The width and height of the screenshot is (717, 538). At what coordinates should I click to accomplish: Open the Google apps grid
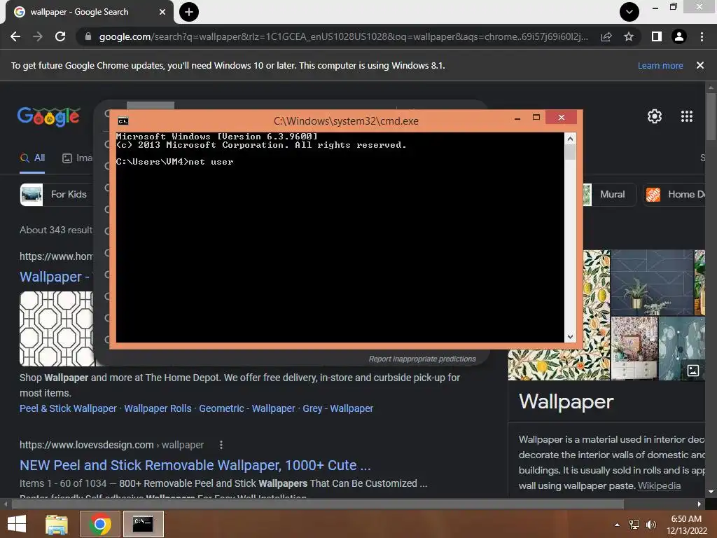pyautogui.click(x=687, y=116)
